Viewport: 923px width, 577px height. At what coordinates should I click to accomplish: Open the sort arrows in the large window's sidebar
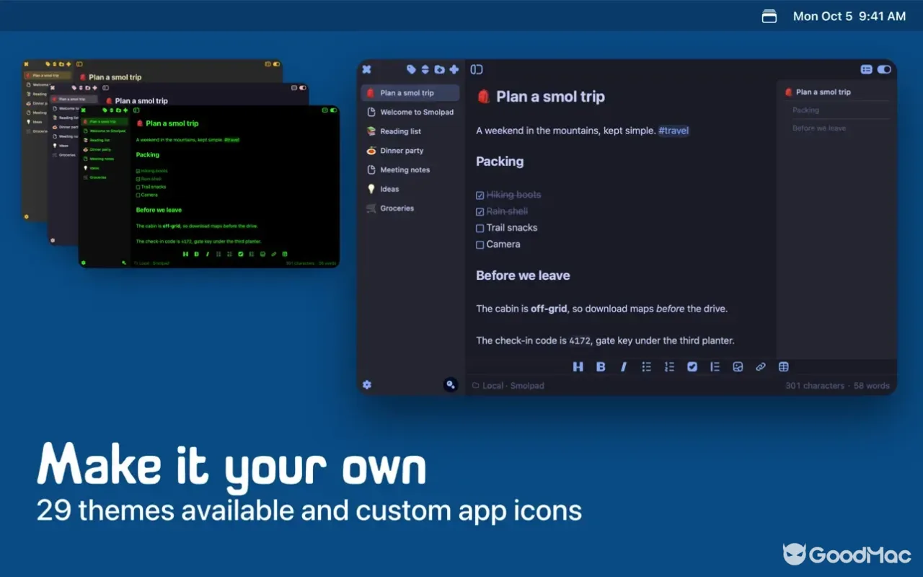coord(425,69)
